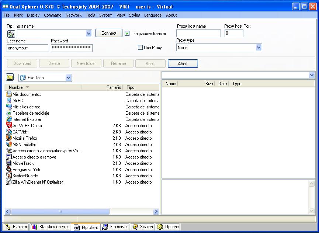Enable the Use Proxy checkbox
Screen dimensions: 319x233
click(x=140, y=48)
